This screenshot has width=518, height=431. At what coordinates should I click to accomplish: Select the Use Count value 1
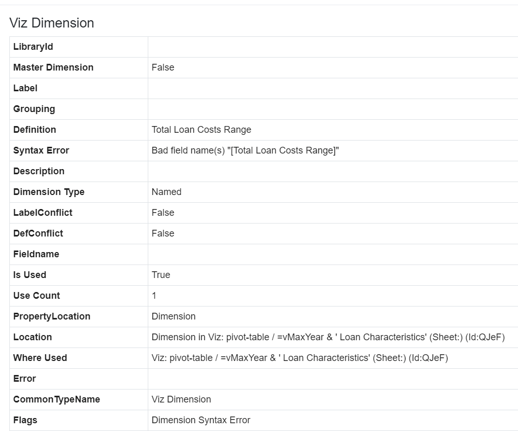pyautogui.click(x=154, y=296)
